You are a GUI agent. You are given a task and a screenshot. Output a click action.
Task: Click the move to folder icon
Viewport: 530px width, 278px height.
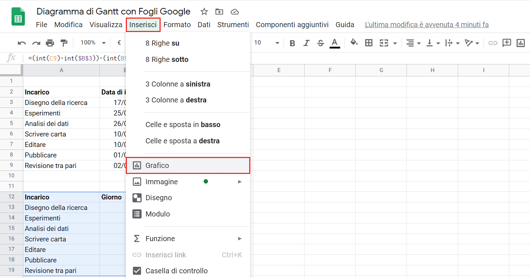(219, 12)
